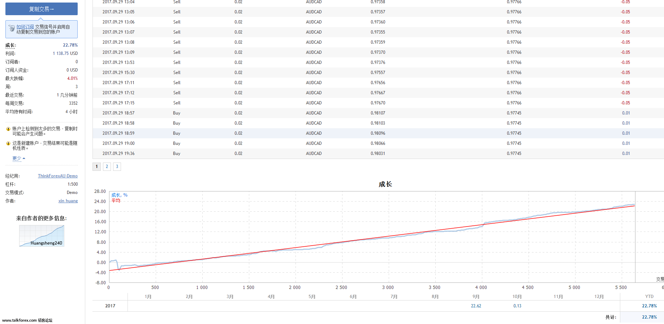Click the YTD column header
This screenshot has height=324, width=664.
point(649,297)
